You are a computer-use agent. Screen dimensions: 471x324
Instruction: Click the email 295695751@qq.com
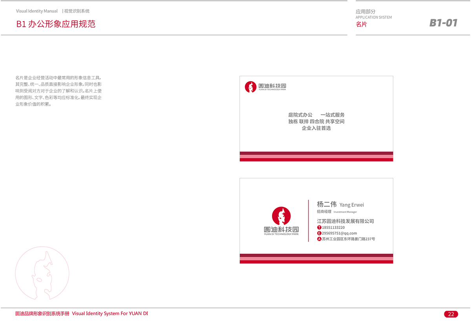pyautogui.click(x=339, y=233)
